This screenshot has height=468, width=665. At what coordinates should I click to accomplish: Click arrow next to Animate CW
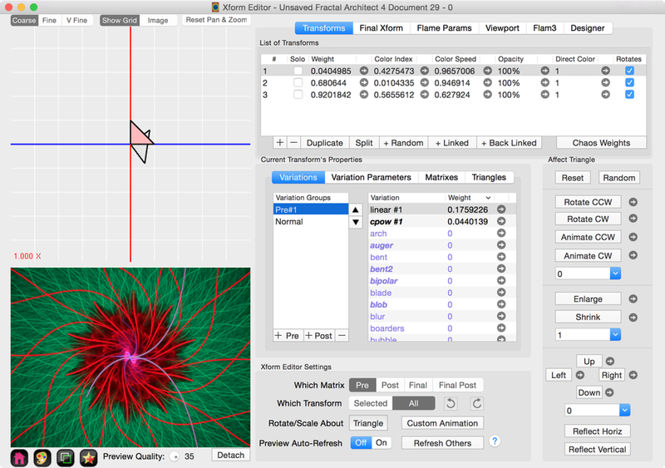coord(633,255)
